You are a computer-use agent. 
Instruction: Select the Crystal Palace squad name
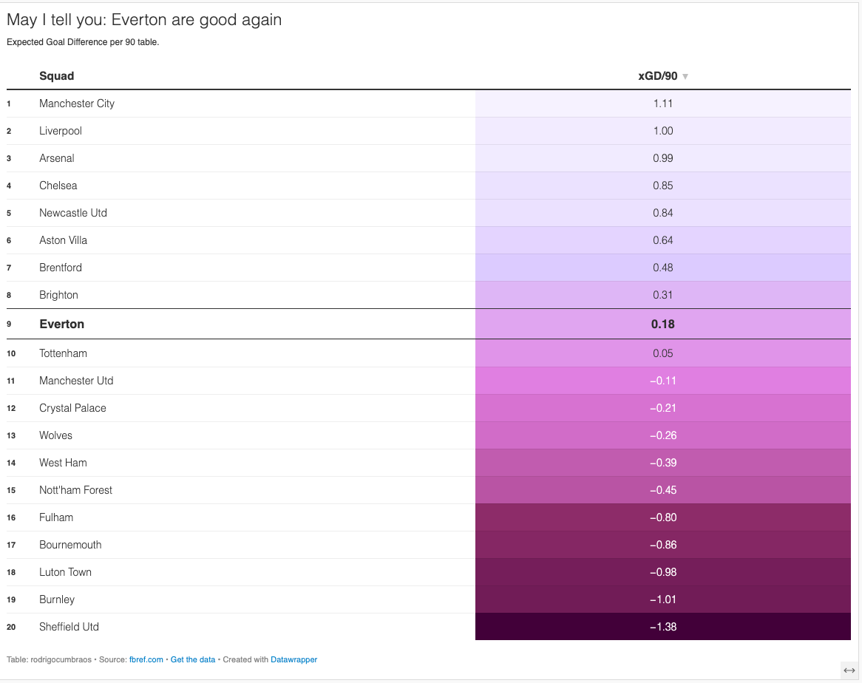coord(72,408)
